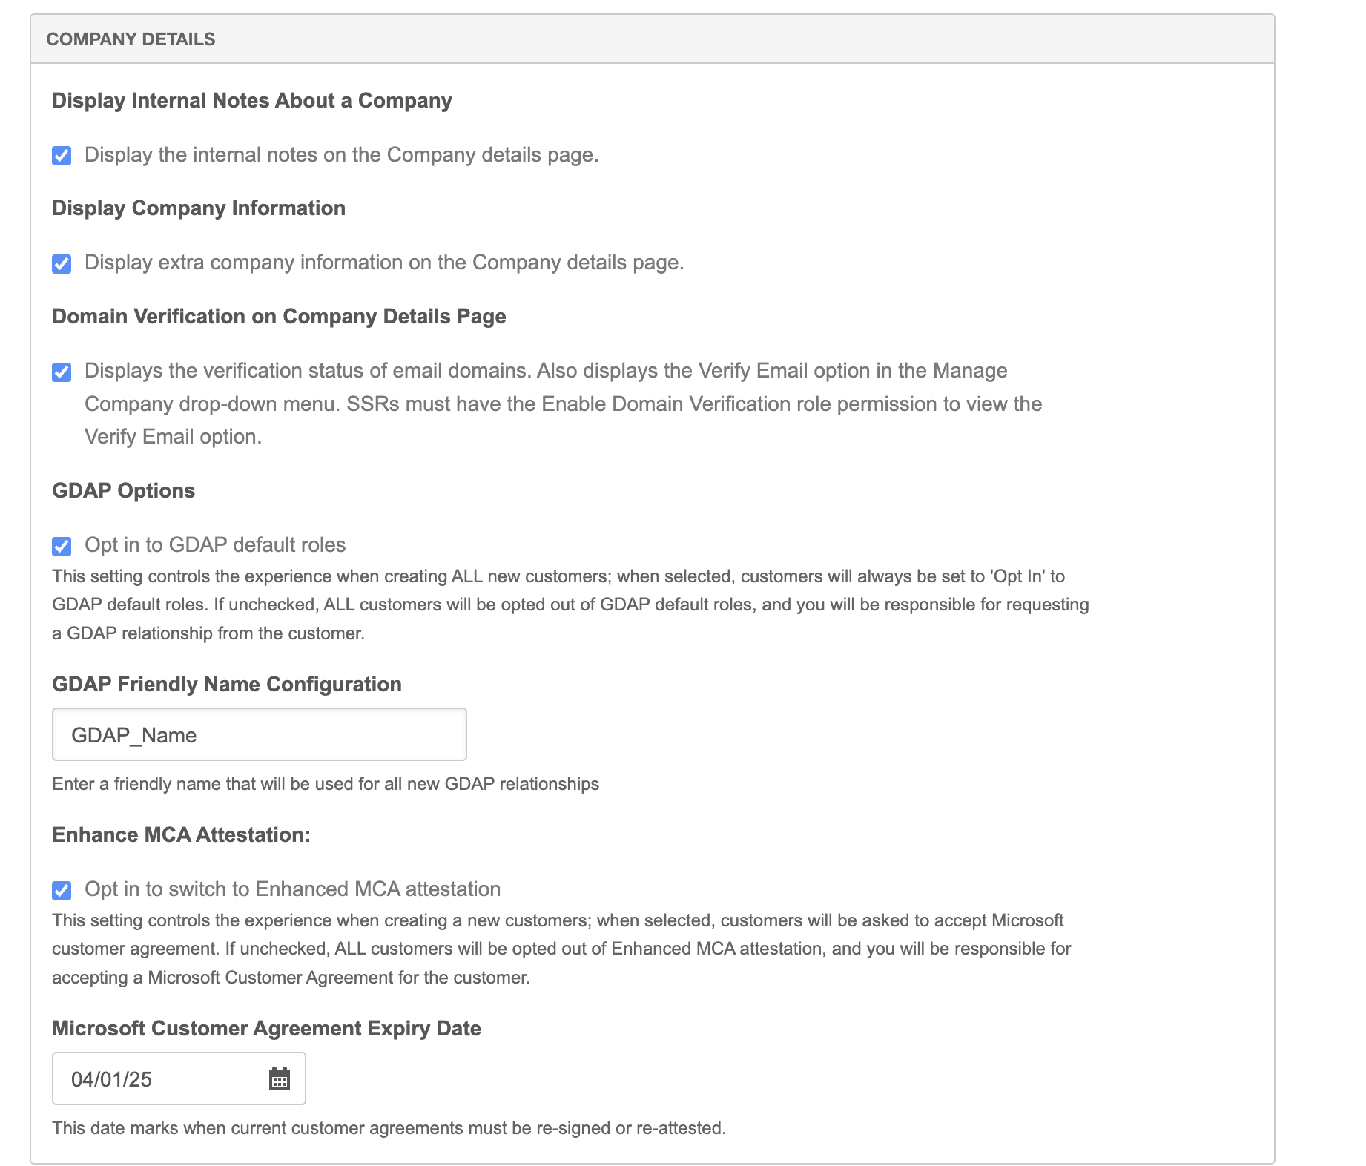Click the 'GDAP Friendly Name Configuration' heading
The image size is (1366, 1166).
coord(226,685)
